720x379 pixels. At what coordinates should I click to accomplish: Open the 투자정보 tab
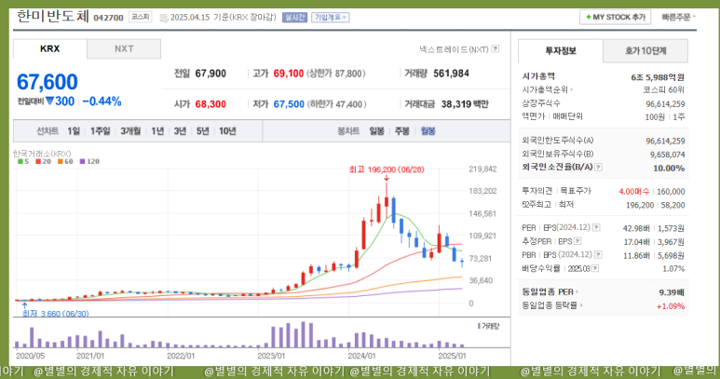[x=561, y=51]
